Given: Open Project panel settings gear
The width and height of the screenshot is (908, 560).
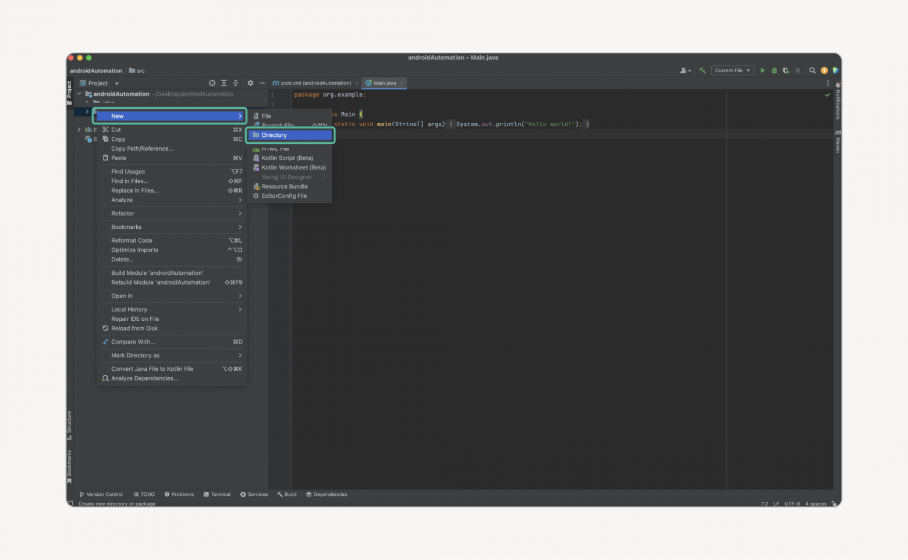Looking at the screenshot, I should coord(250,83).
